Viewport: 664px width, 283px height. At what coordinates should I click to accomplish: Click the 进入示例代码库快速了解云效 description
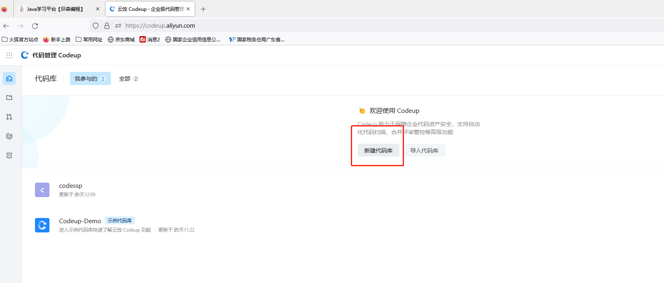click(x=105, y=230)
